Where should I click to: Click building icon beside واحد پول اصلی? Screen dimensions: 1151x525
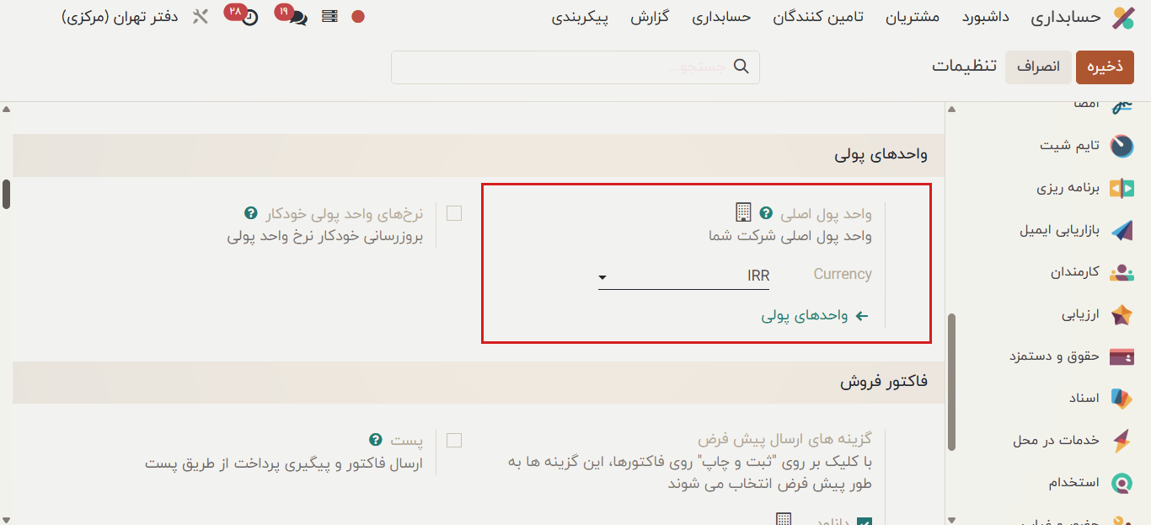pos(743,212)
